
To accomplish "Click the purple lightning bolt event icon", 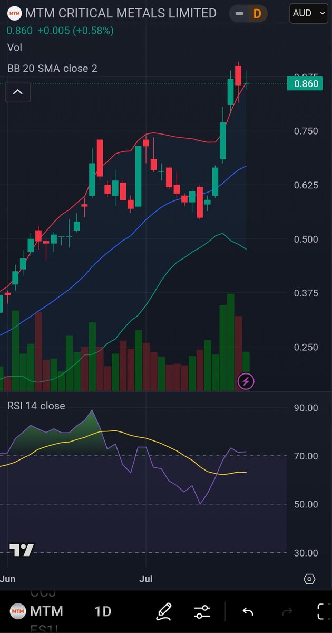I will click(246, 381).
